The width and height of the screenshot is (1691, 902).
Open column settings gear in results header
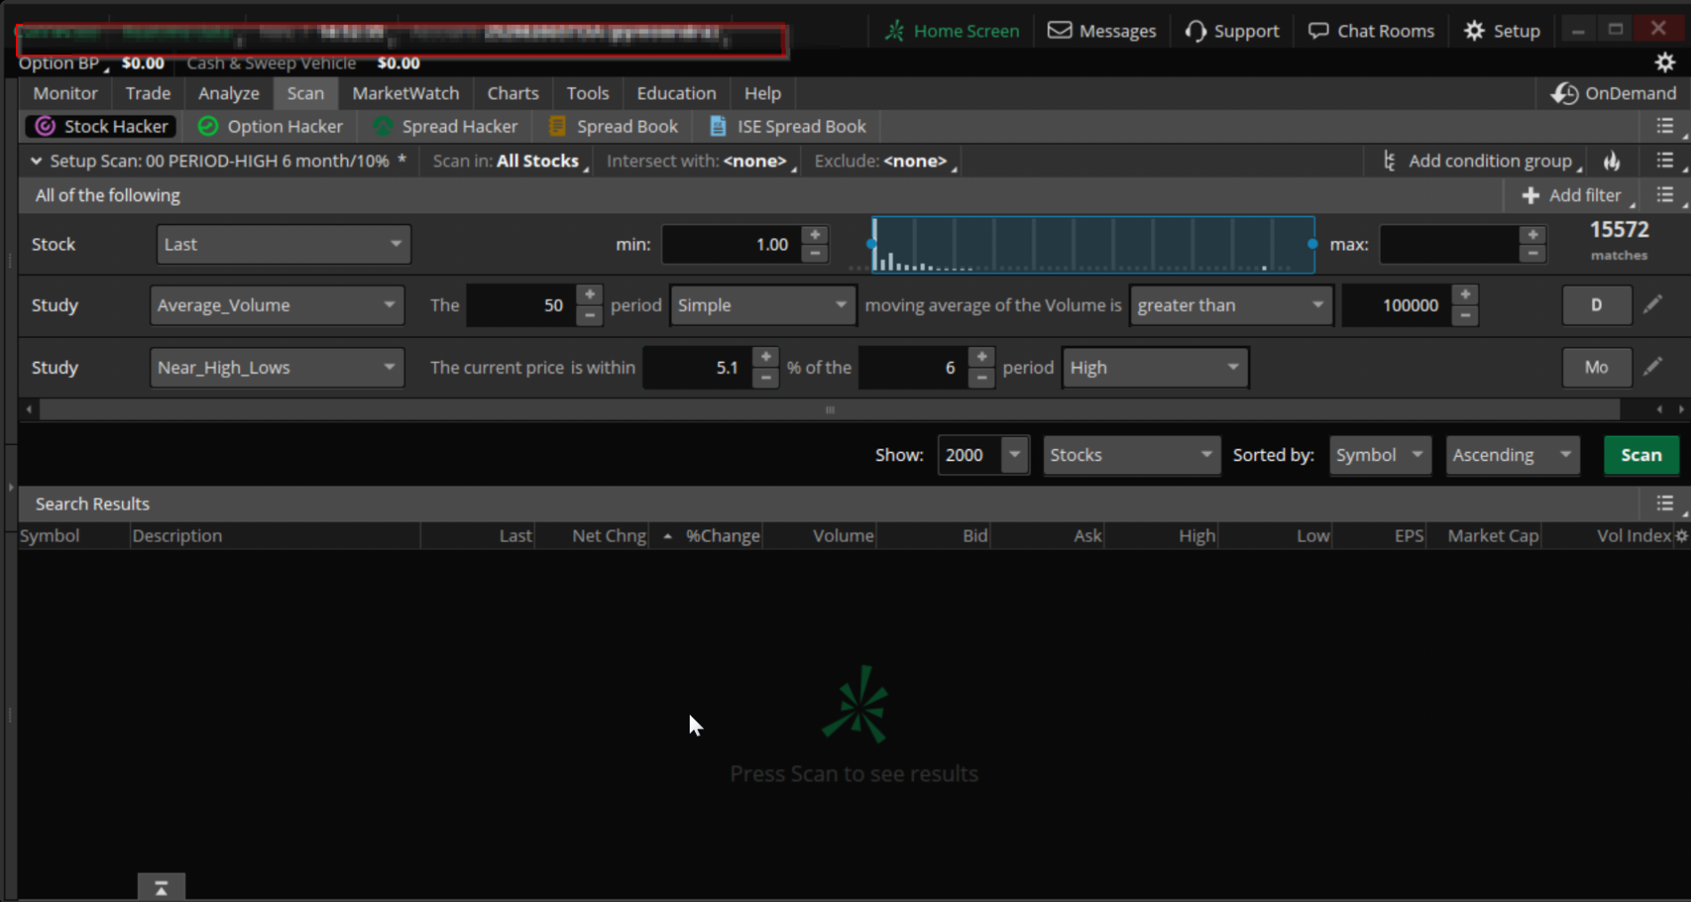(x=1680, y=536)
